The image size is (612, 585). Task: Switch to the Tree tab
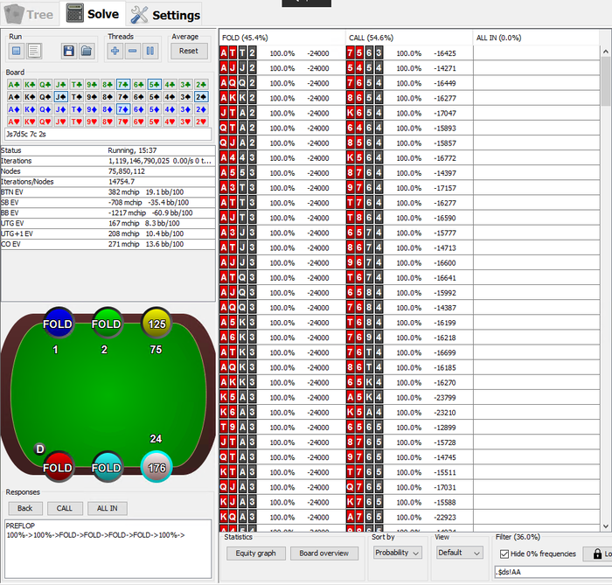pos(31,14)
